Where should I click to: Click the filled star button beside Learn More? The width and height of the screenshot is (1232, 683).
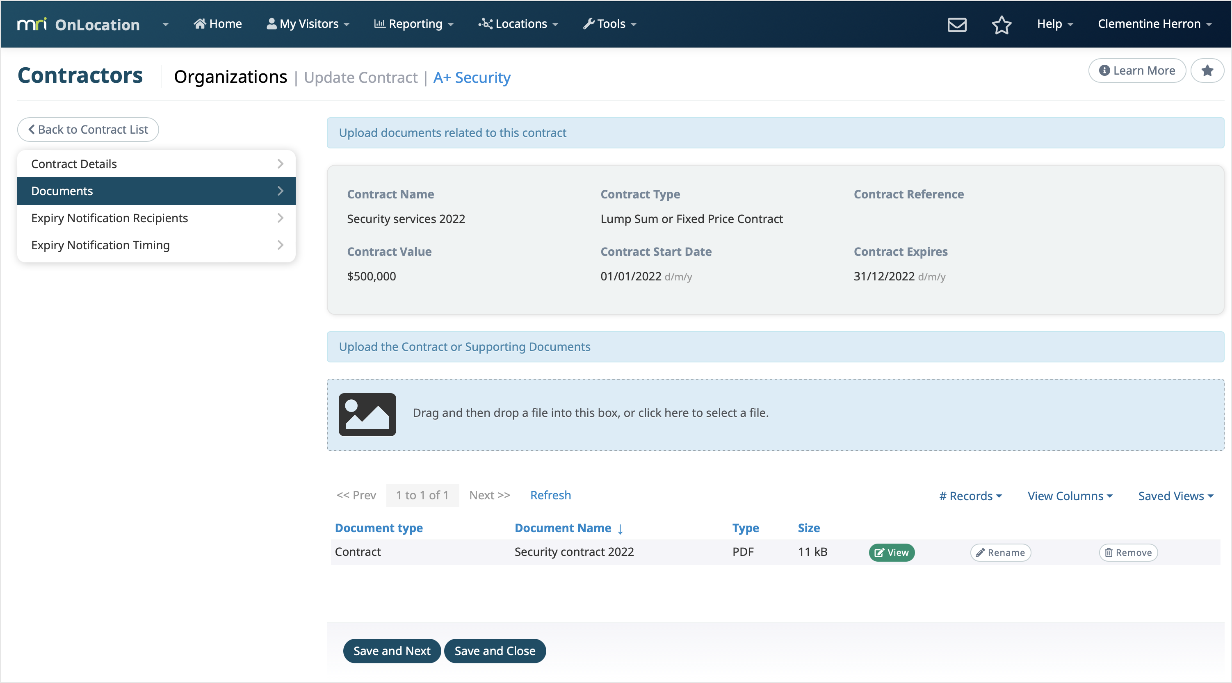[x=1207, y=71]
